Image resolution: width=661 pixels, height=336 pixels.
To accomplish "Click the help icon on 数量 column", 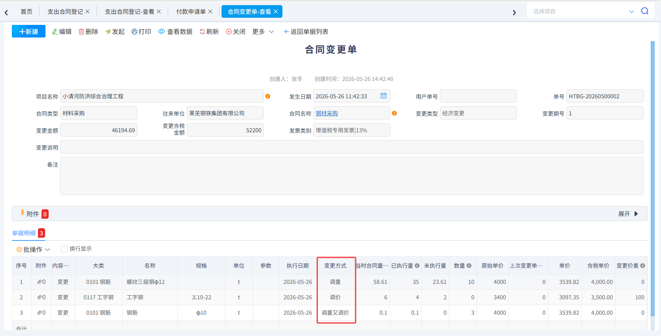I will point(469,266).
